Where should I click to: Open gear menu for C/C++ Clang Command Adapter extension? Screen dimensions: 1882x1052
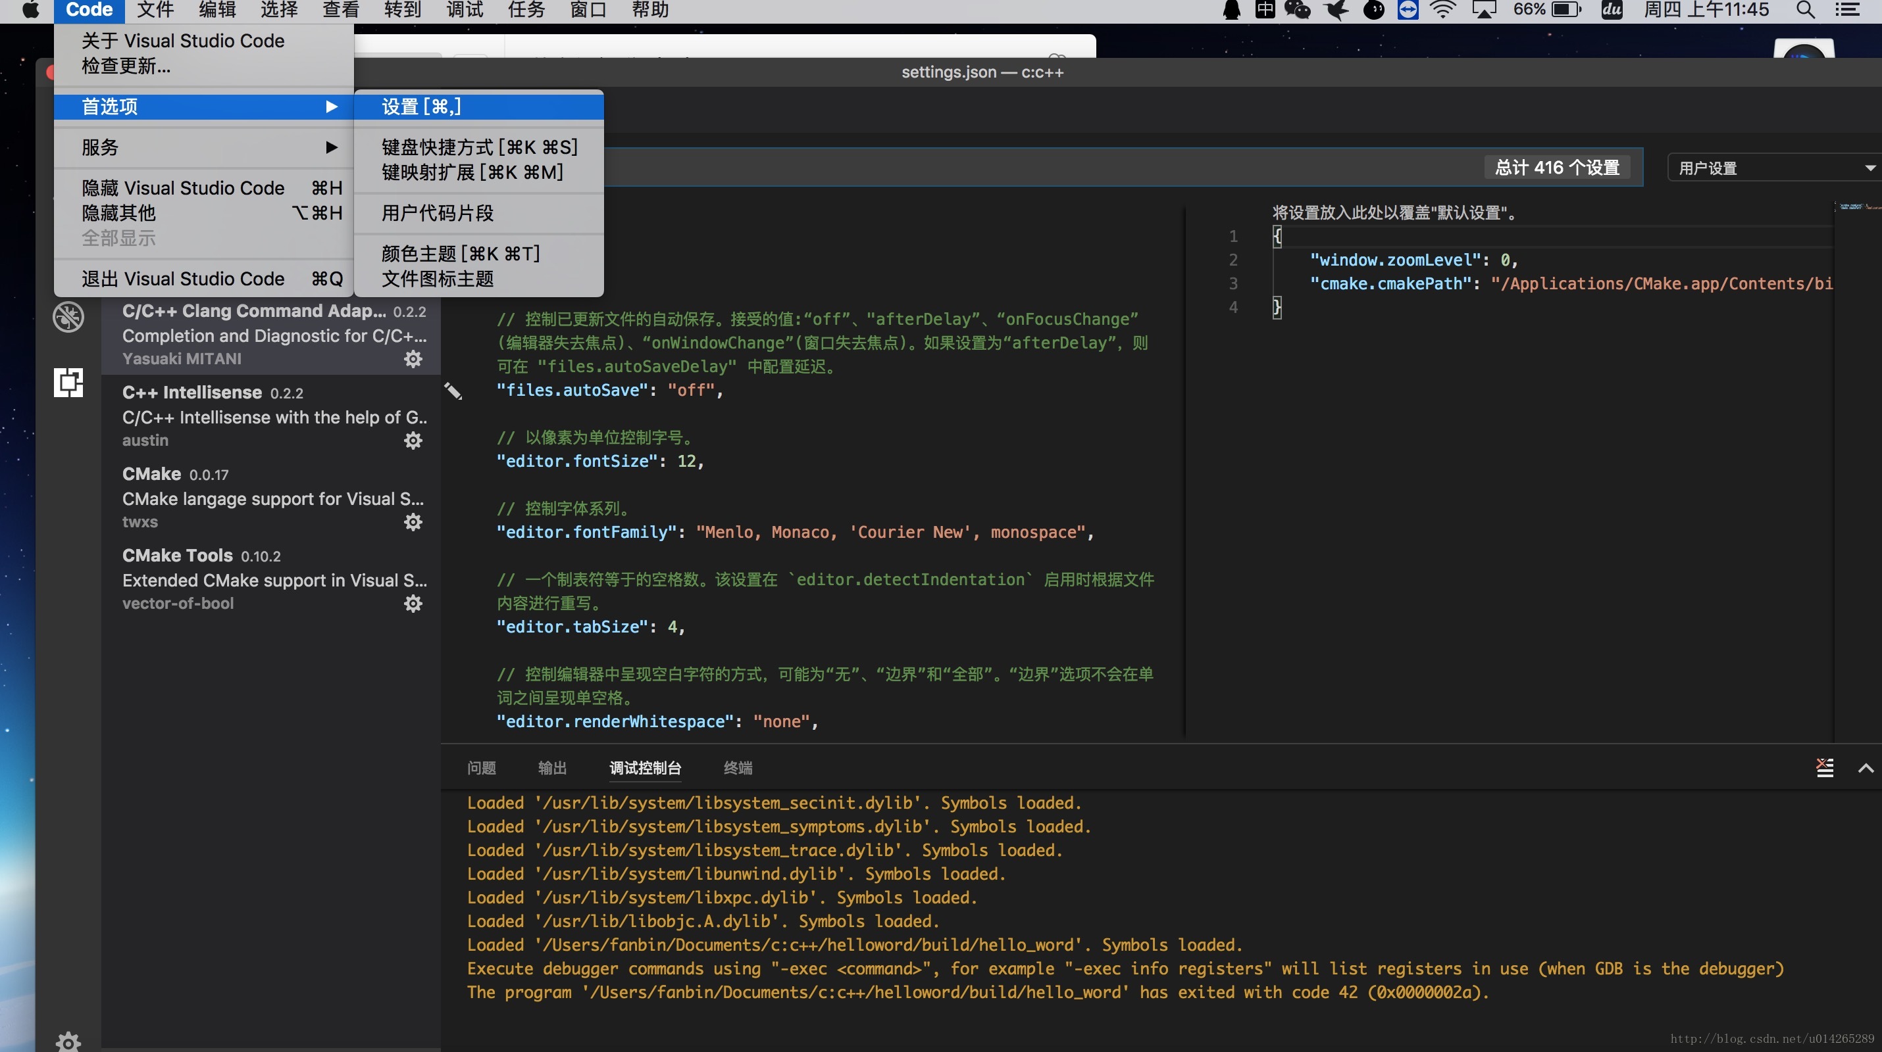click(x=413, y=358)
